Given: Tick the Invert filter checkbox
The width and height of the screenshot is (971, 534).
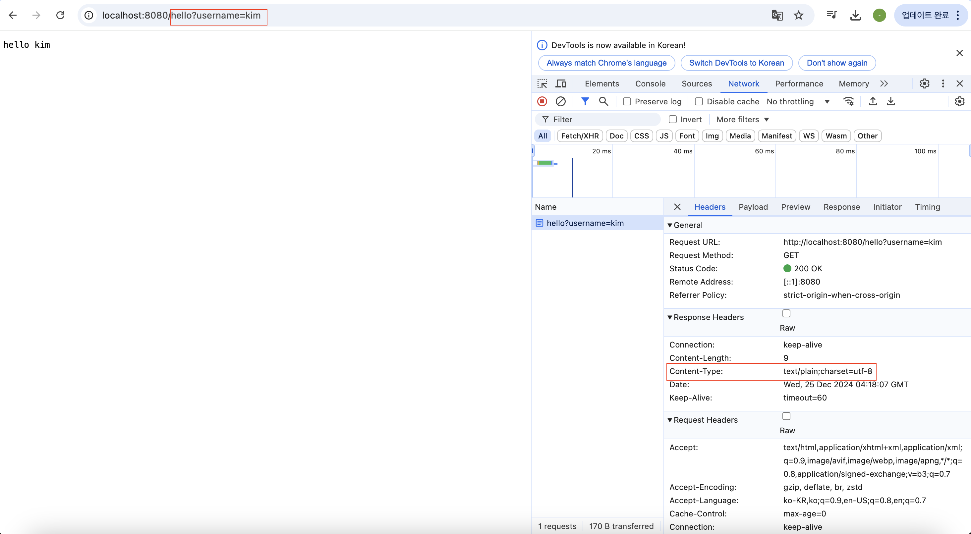Looking at the screenshot, I should point(673,120).
